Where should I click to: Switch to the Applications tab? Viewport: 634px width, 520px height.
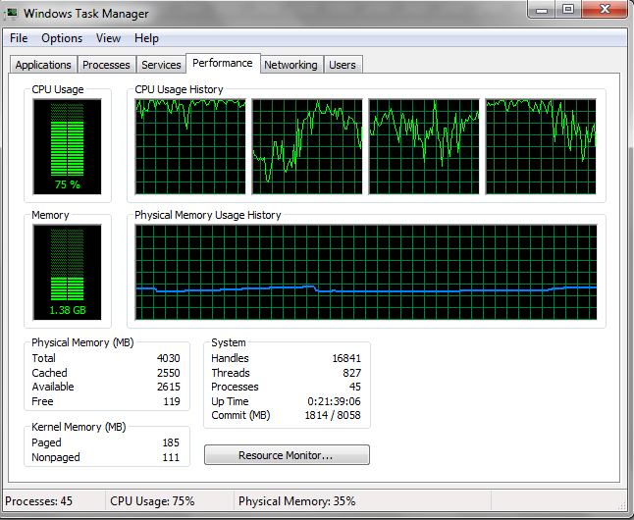coord(43,65)
